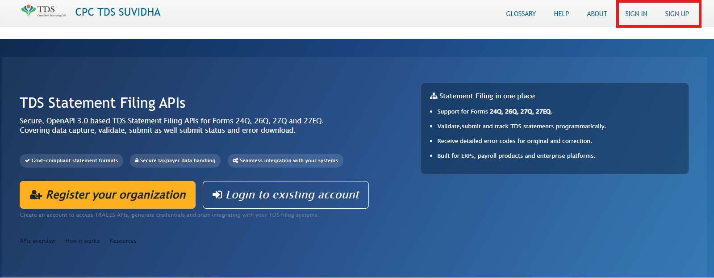Click the lock icon in Secure taxpayer badge
Image resolution: width=714 pixels, height=278 pixels.
137,160
